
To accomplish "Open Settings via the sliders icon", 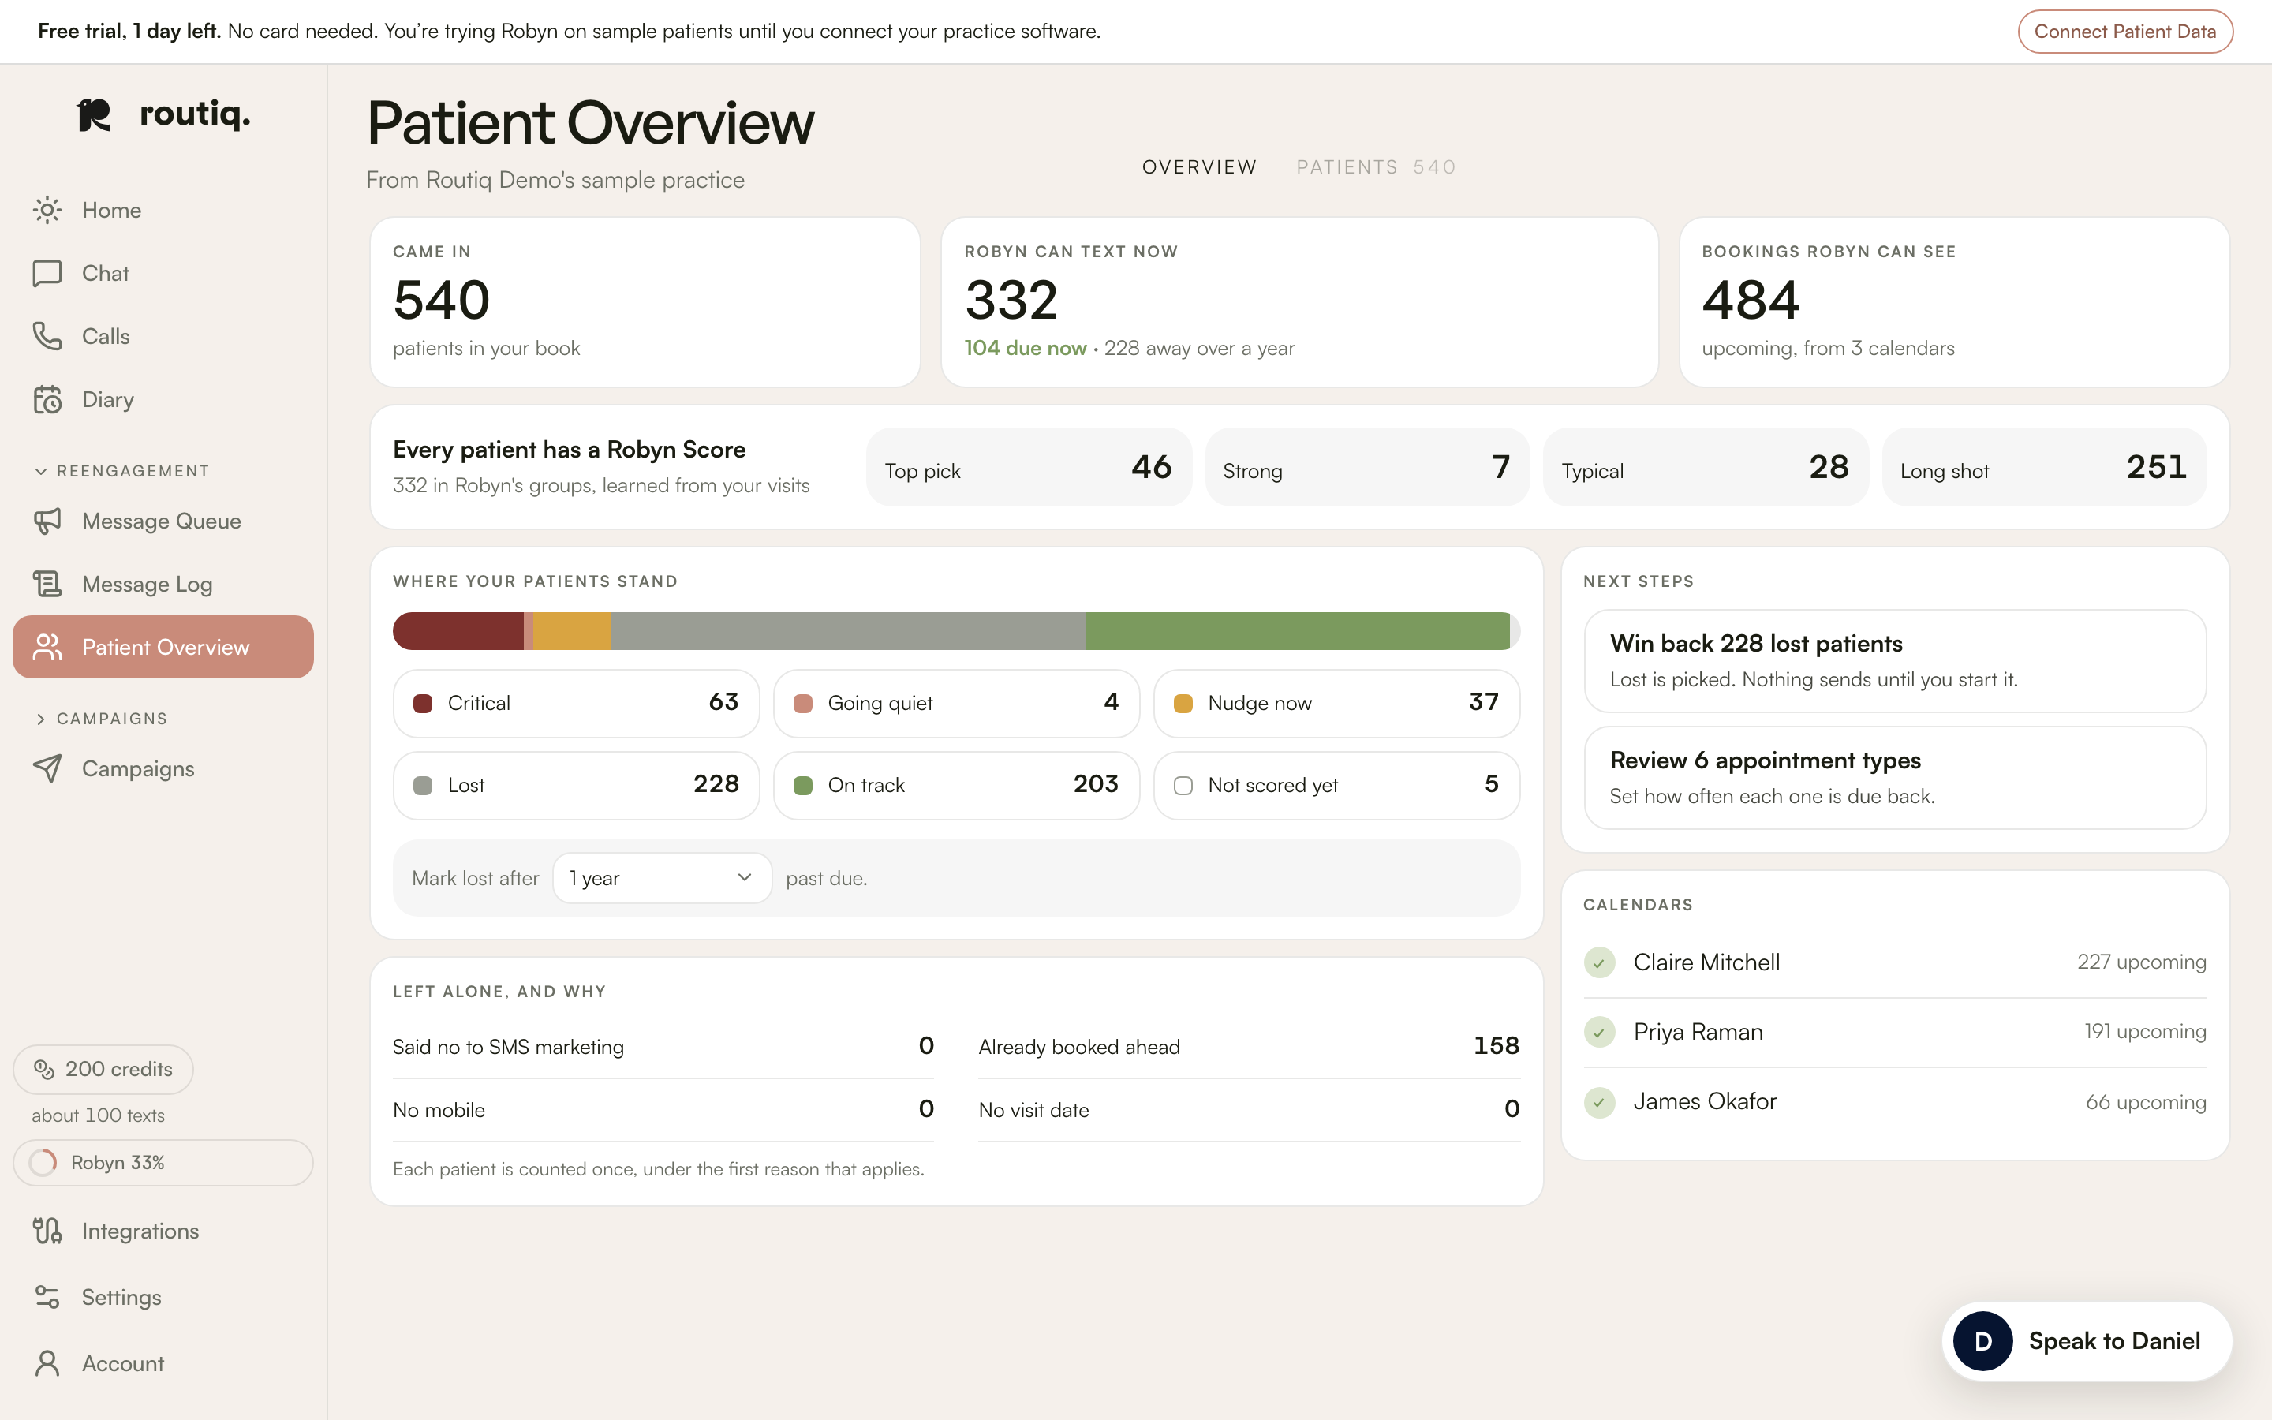I will pyautogui.click(x=47, y=1297).
